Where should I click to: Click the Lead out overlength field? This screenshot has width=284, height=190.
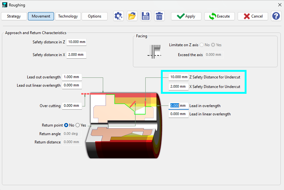pos(72,77)
